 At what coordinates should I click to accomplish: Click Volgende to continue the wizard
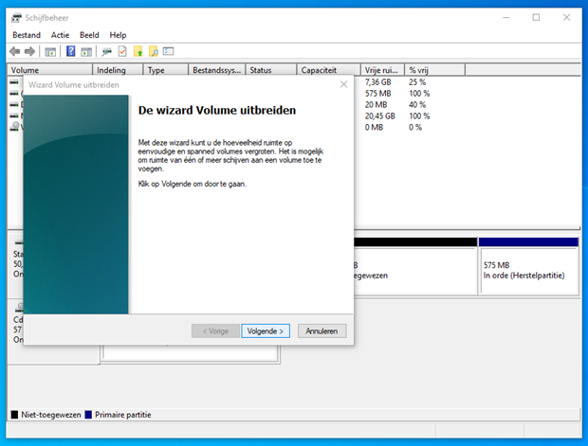(266, 331)
